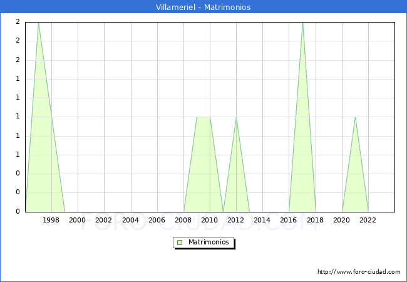
Task: Click the 2014 x-axis label
Action: [x=262, y=220]
